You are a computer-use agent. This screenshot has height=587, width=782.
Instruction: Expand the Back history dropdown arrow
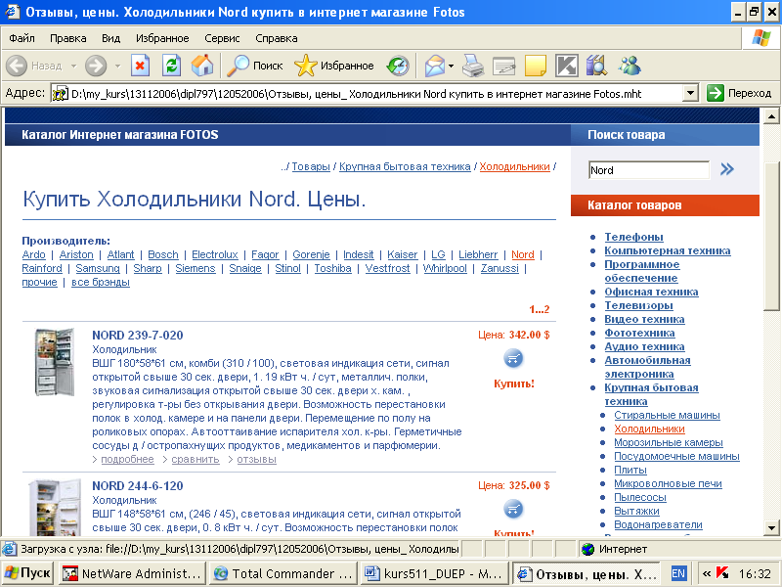(73, 66)
